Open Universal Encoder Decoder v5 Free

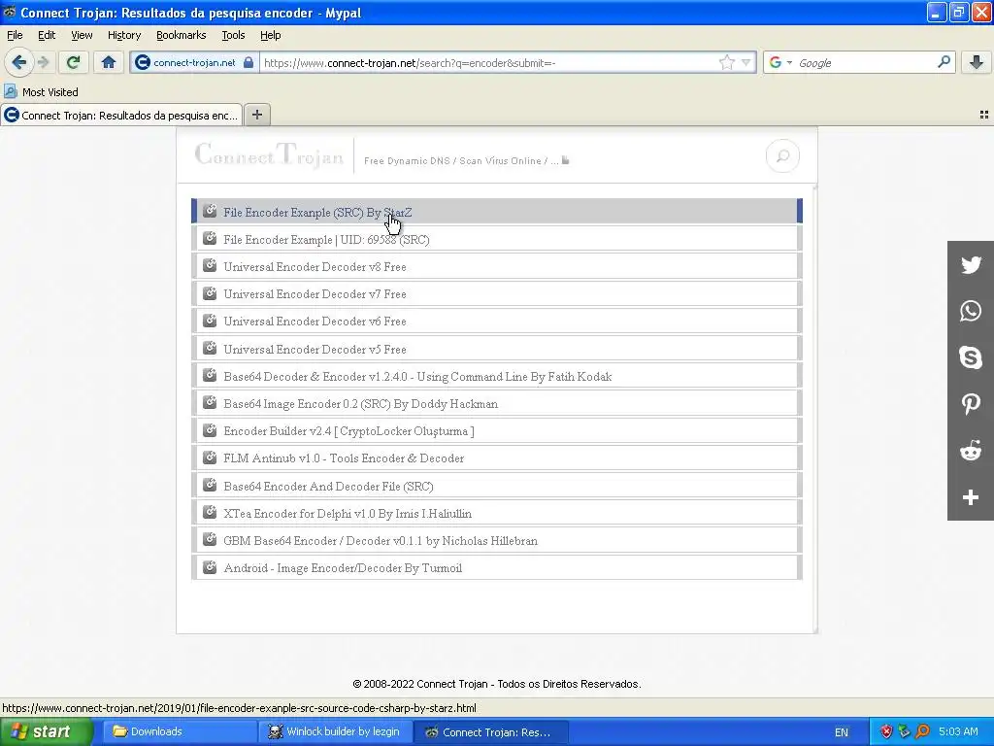(497, 349)
